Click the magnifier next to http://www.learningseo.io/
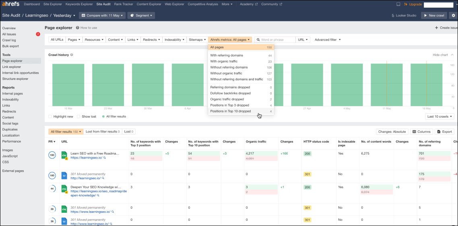 pos(111,224)
